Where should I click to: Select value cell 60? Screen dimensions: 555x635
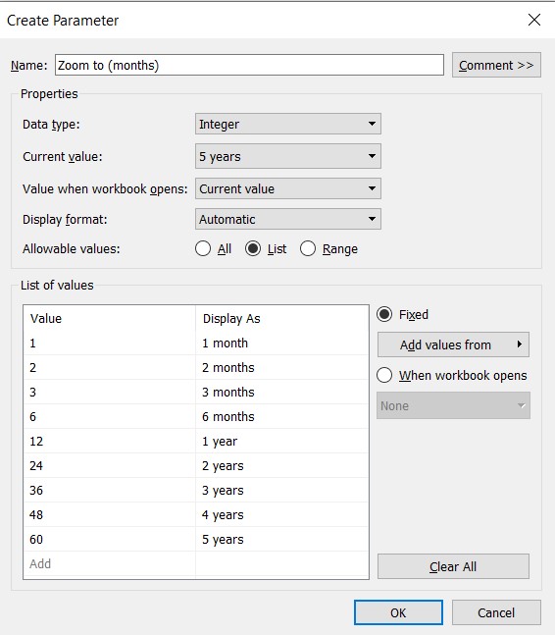tap(109, 539)
